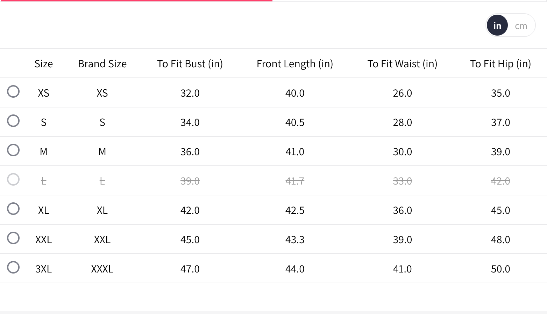
Task: Click the To Fit Hip column header
Action: click(500, 64)
